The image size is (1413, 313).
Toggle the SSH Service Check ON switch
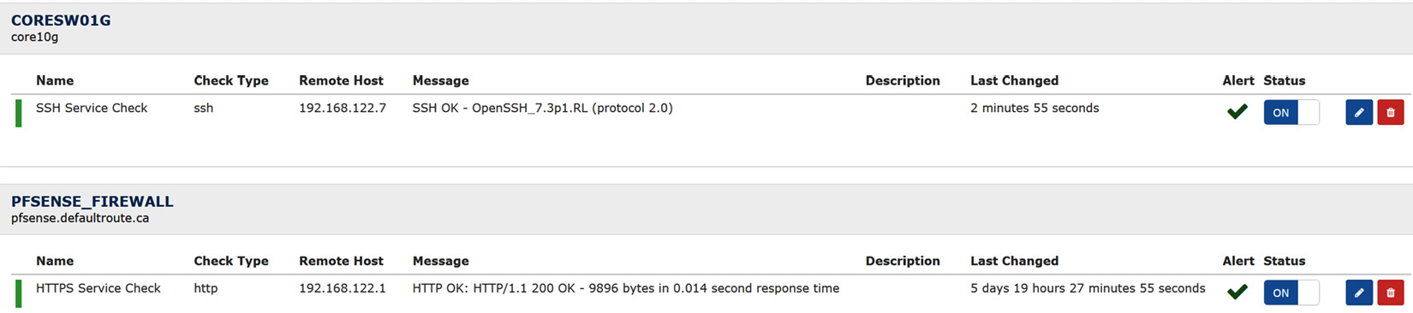click(x=1291, y=112)
